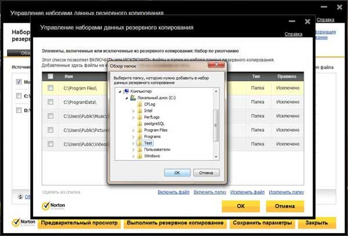Expand the Windows folder node
The height and width of the screenshot is (236, 348).
[x=133, y=157]
